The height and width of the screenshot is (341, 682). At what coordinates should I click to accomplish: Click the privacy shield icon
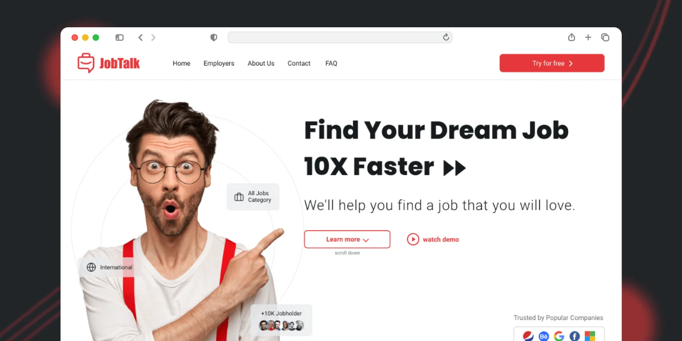point(214,38)
